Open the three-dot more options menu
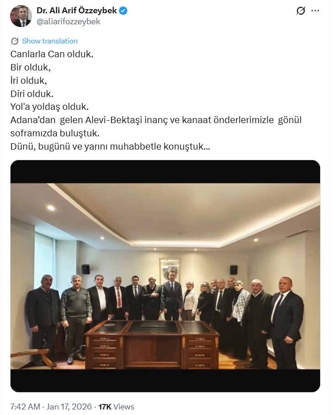The width and height of the screenshot is (332, 415). click(x=315, y=11)
